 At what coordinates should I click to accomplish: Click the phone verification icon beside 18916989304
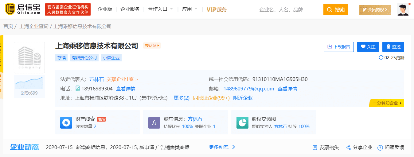(78, 89)
